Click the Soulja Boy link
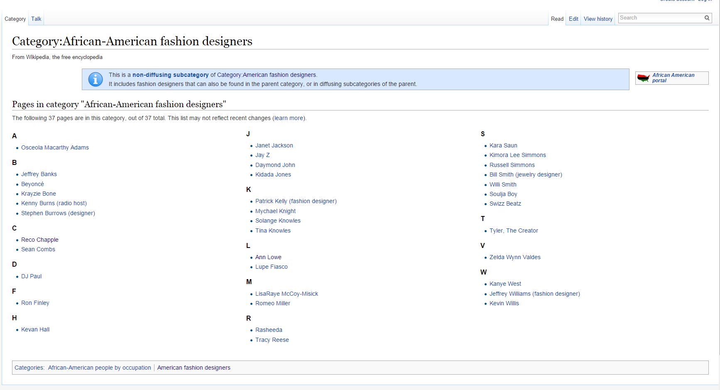 [503, 194]
